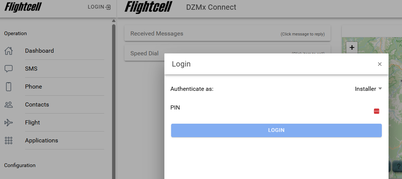Click the SMS speech bubble icon
This screenshot has width=402, height=179.
(x=9, y=69)
